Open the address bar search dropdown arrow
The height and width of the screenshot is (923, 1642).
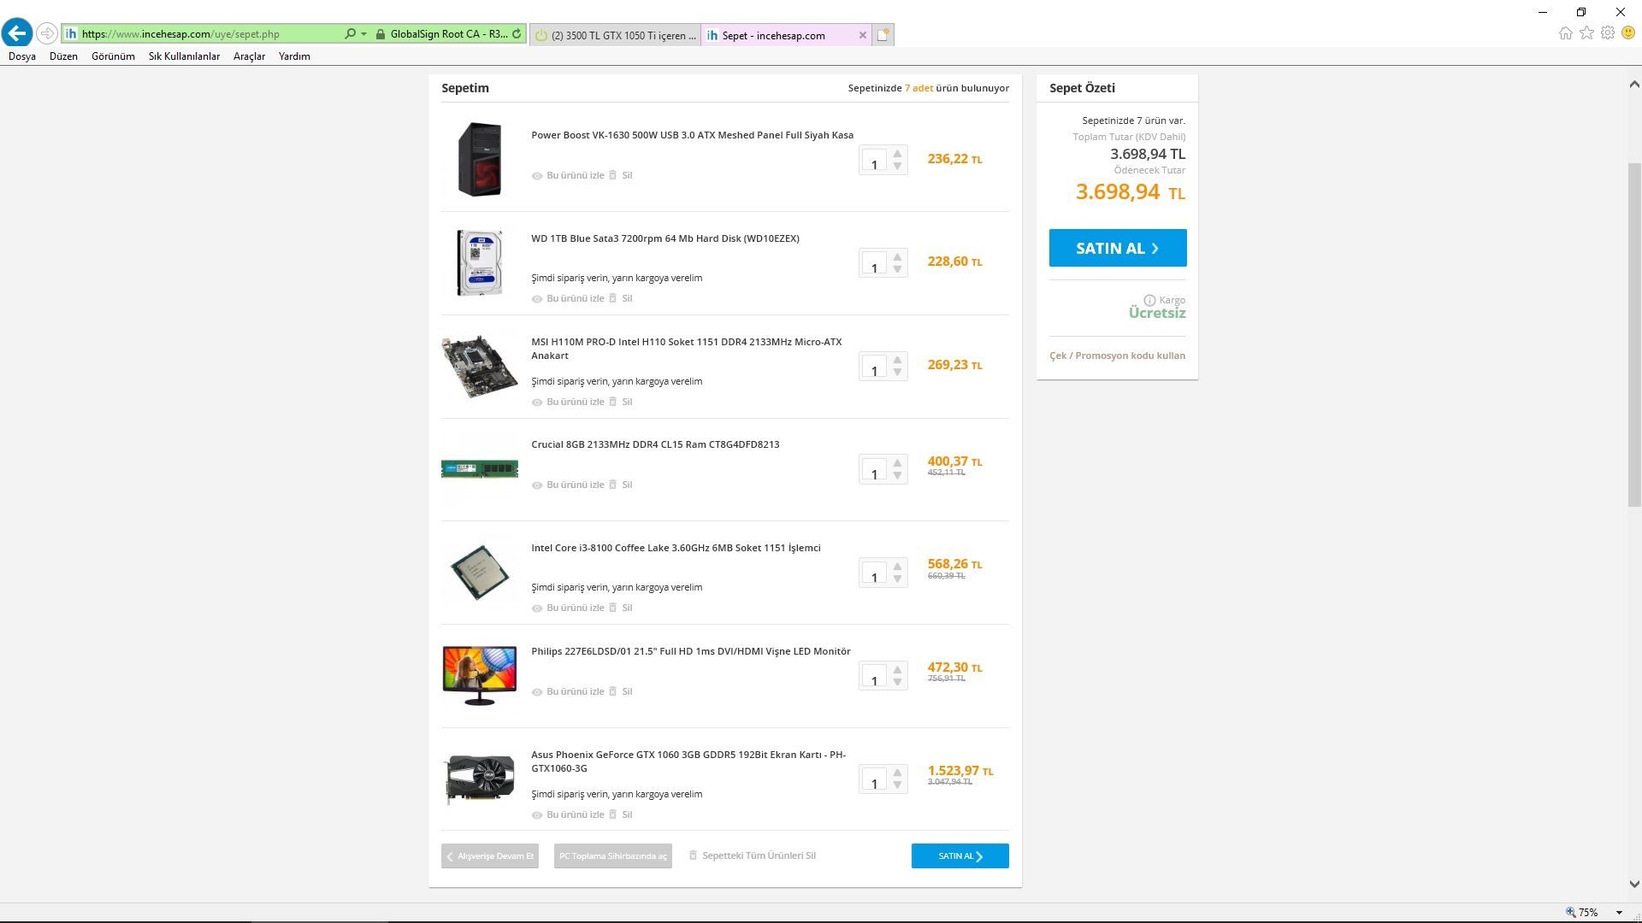pyautogui.click(x=363, y=34)
